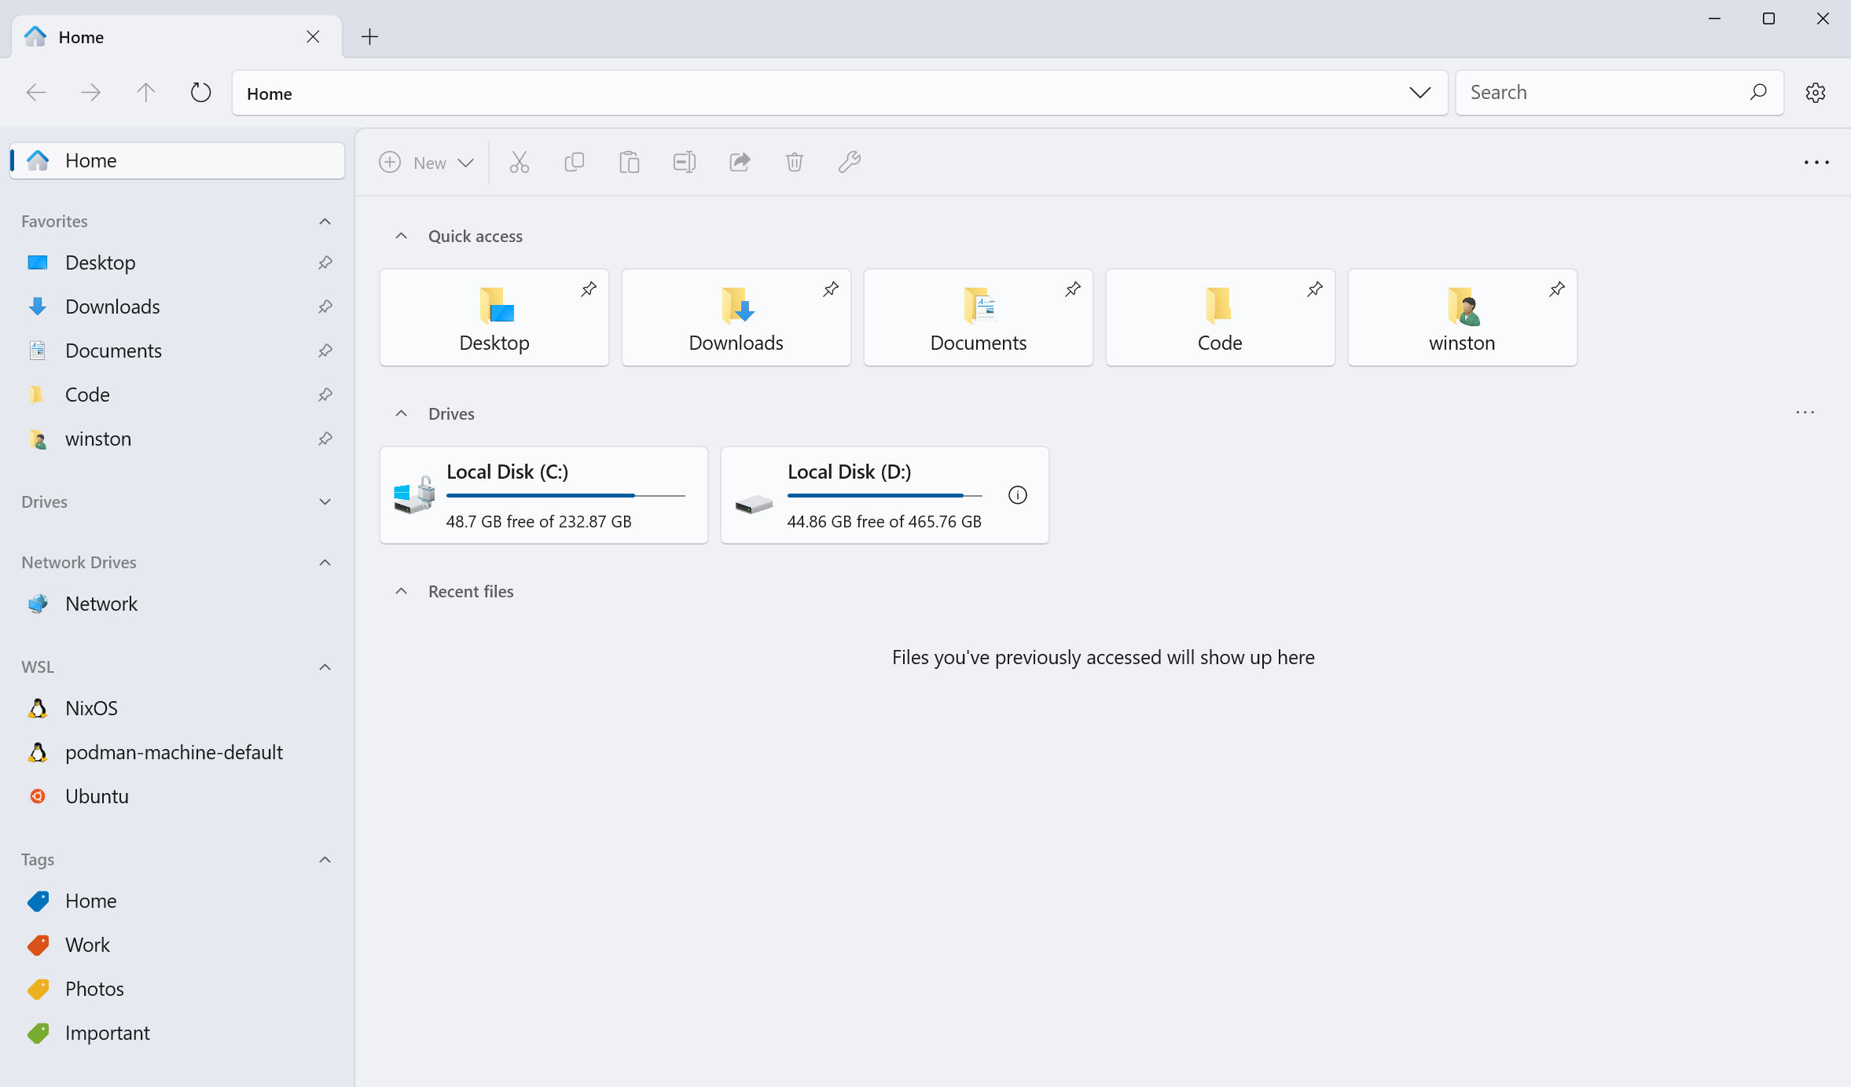Image resolution: width=1851 pixels, height=1087 pixels.
Task: Unpin Desktop tile in Quick access
Action: coord(589,289)
